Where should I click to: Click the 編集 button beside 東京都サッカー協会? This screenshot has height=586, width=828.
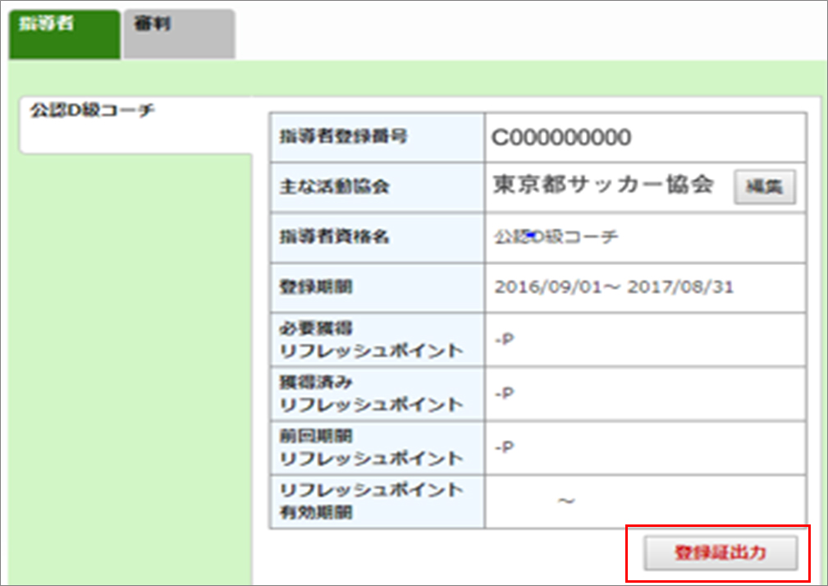764,186
